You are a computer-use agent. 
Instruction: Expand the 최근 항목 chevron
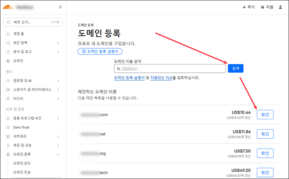click(58, 43)
